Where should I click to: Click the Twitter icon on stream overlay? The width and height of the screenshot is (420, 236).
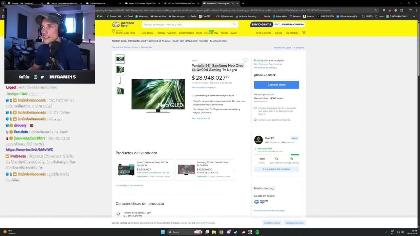pos(42,77)
